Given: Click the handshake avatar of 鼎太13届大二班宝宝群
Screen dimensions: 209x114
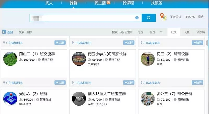Looking at the screenshot, I should [79, 99].
